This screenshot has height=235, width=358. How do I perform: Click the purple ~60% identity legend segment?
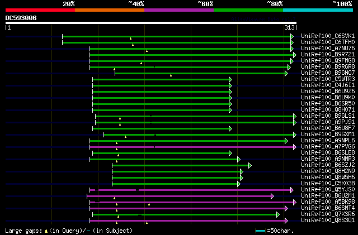179,10
